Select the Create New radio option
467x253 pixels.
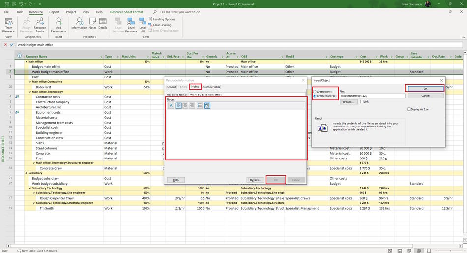[x=315, y=92]
